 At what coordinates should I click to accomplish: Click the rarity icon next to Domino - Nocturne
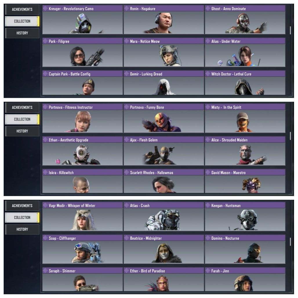[x=208, y=238]
